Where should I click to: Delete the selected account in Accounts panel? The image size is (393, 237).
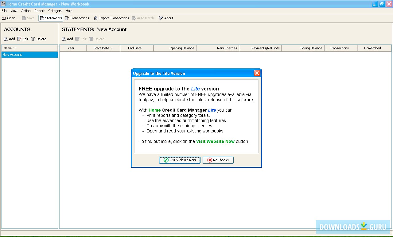pos(39,39)
